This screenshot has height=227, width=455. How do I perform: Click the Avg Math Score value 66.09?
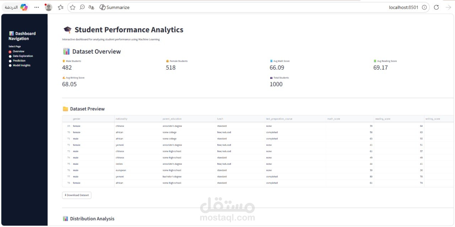pos(277,67)
